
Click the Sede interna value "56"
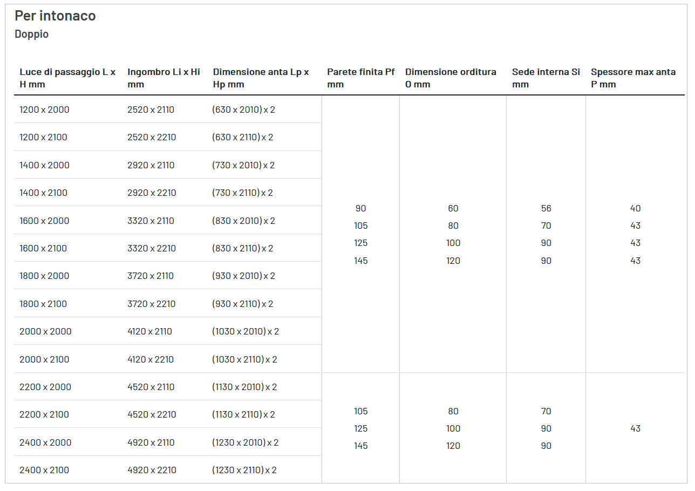546,208
